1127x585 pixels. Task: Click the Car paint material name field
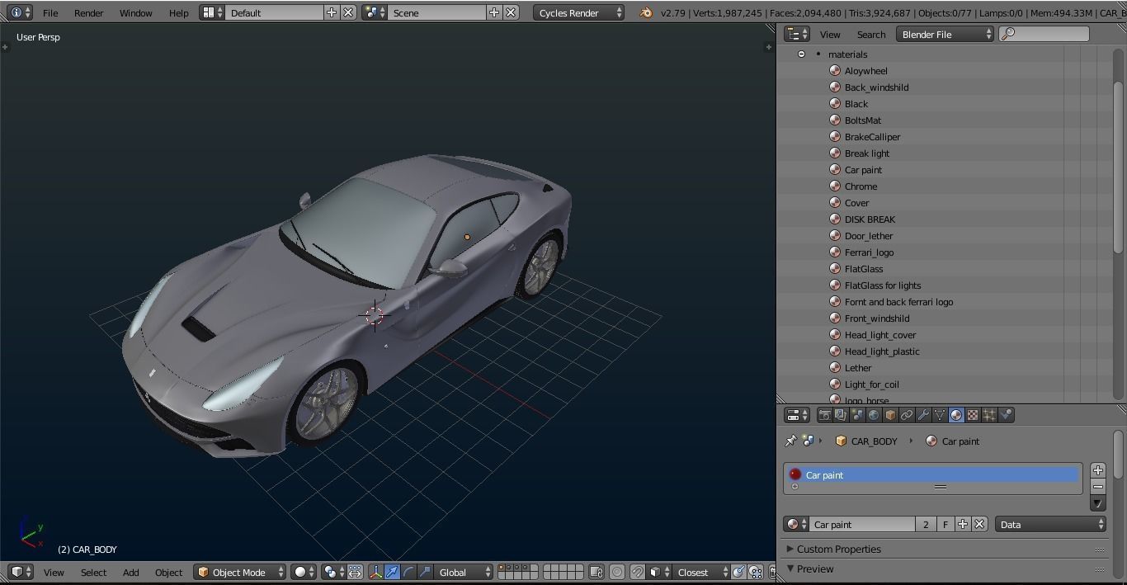pyautogui.click(x=862, y=524)
